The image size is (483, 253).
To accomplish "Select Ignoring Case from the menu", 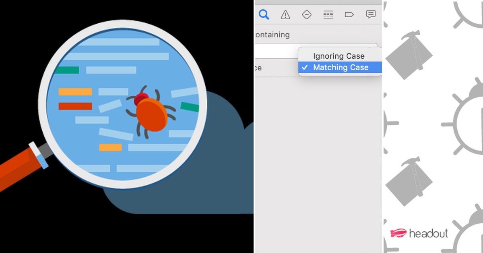I will (339, 56).
